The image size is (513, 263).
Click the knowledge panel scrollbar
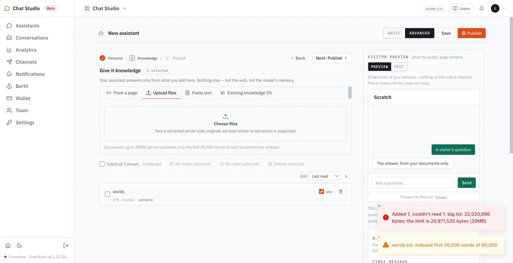pos(350,93)
